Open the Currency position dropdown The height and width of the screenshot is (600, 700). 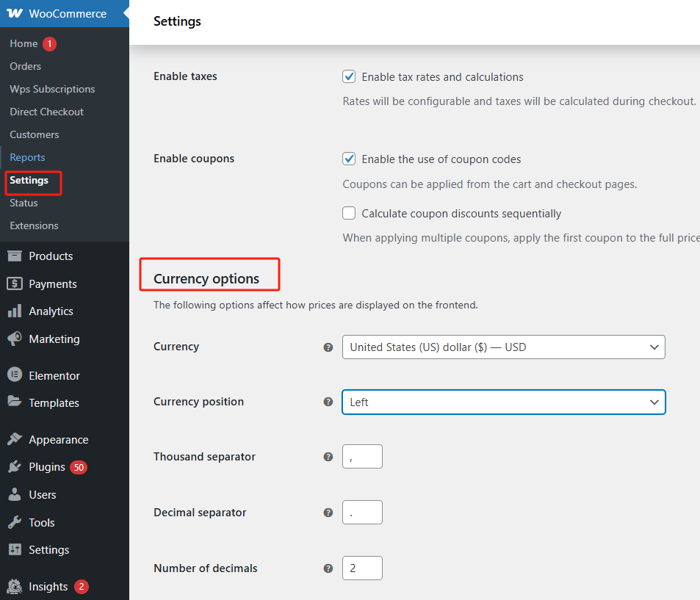503,402
